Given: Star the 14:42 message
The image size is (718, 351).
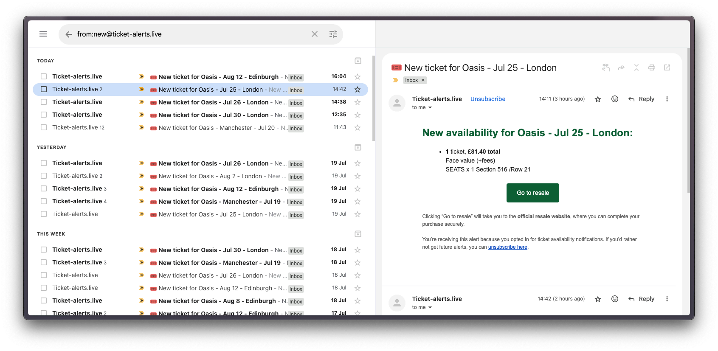Looking at the screenshot, I should tap(598, 299).
